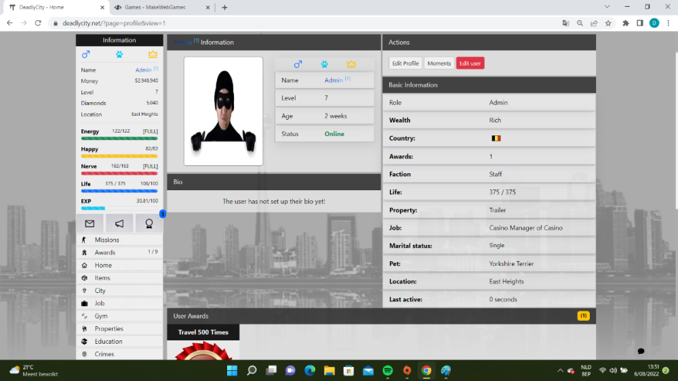Viewport: 678px width, 381px height.
Task: Click the male gender icon in sidebar
Action: pos(85,55)
